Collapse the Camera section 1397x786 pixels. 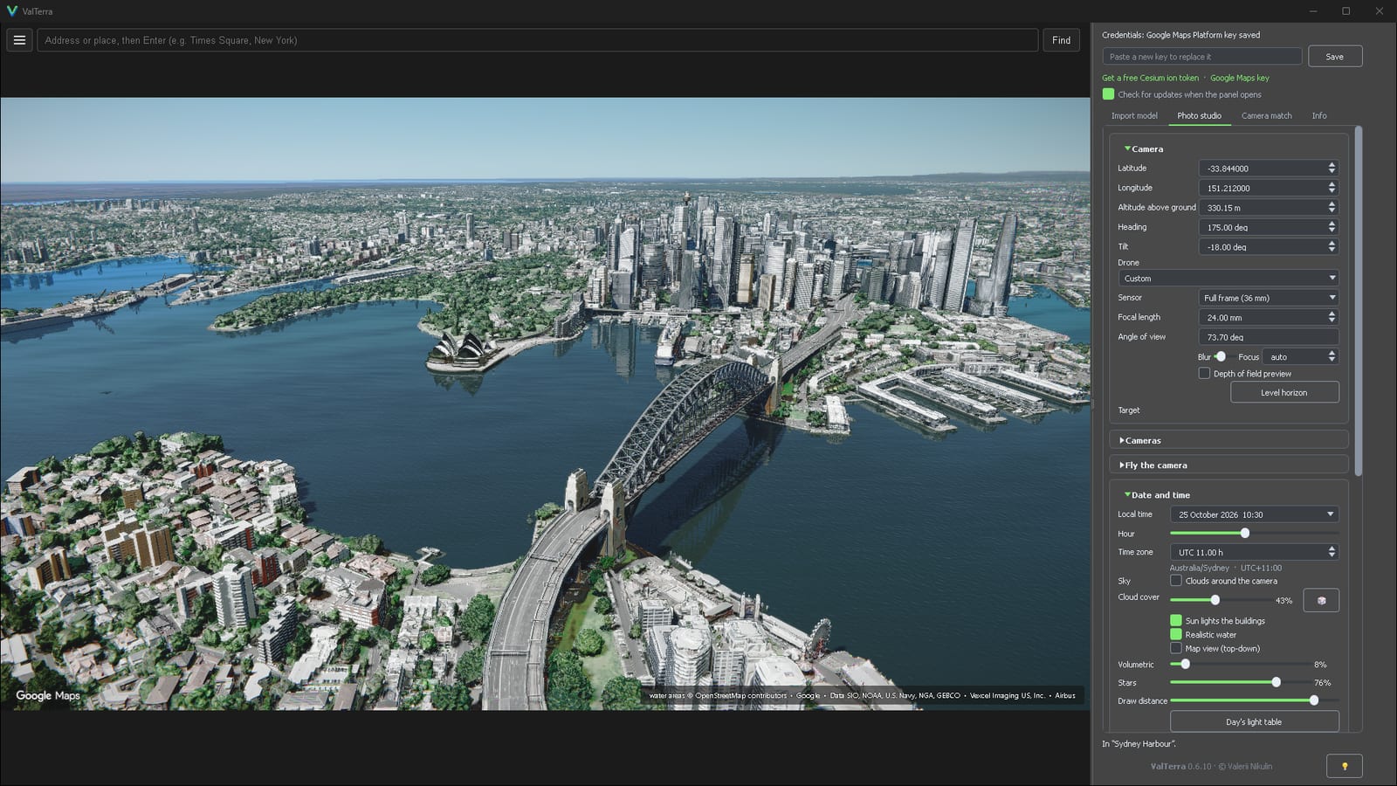click(1144, 148)
